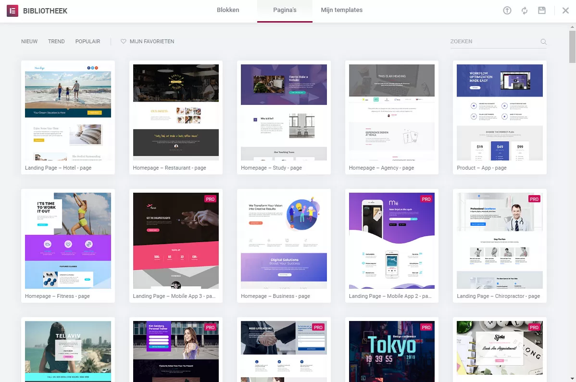Click PRO badge on Chiropractor template

(x=534, y=199)
